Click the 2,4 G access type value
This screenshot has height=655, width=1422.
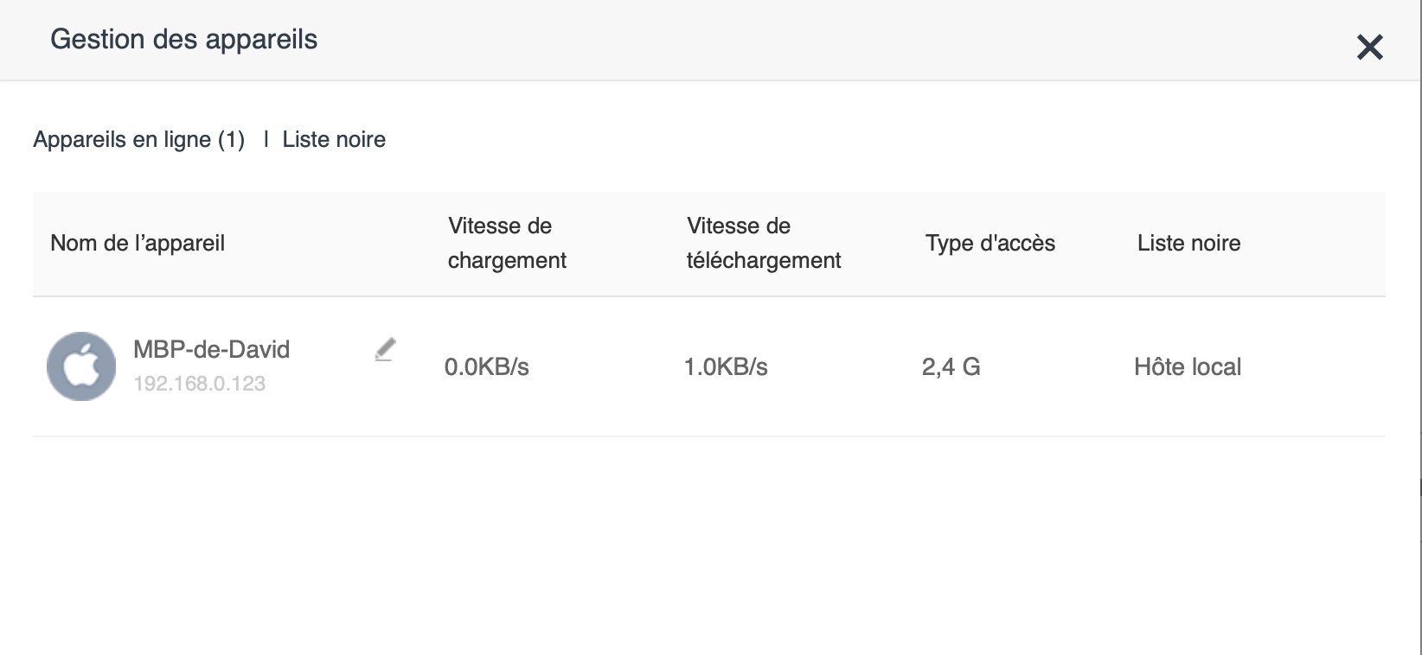[951, 367]
